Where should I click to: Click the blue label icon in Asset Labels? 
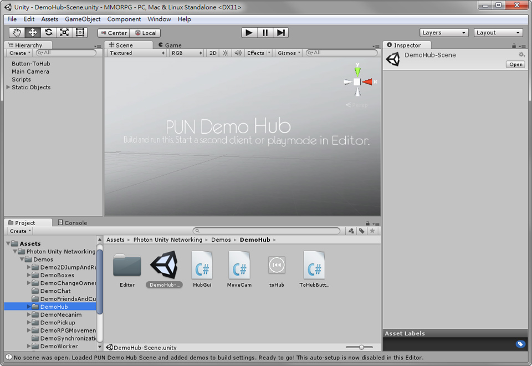coord(520,344)
